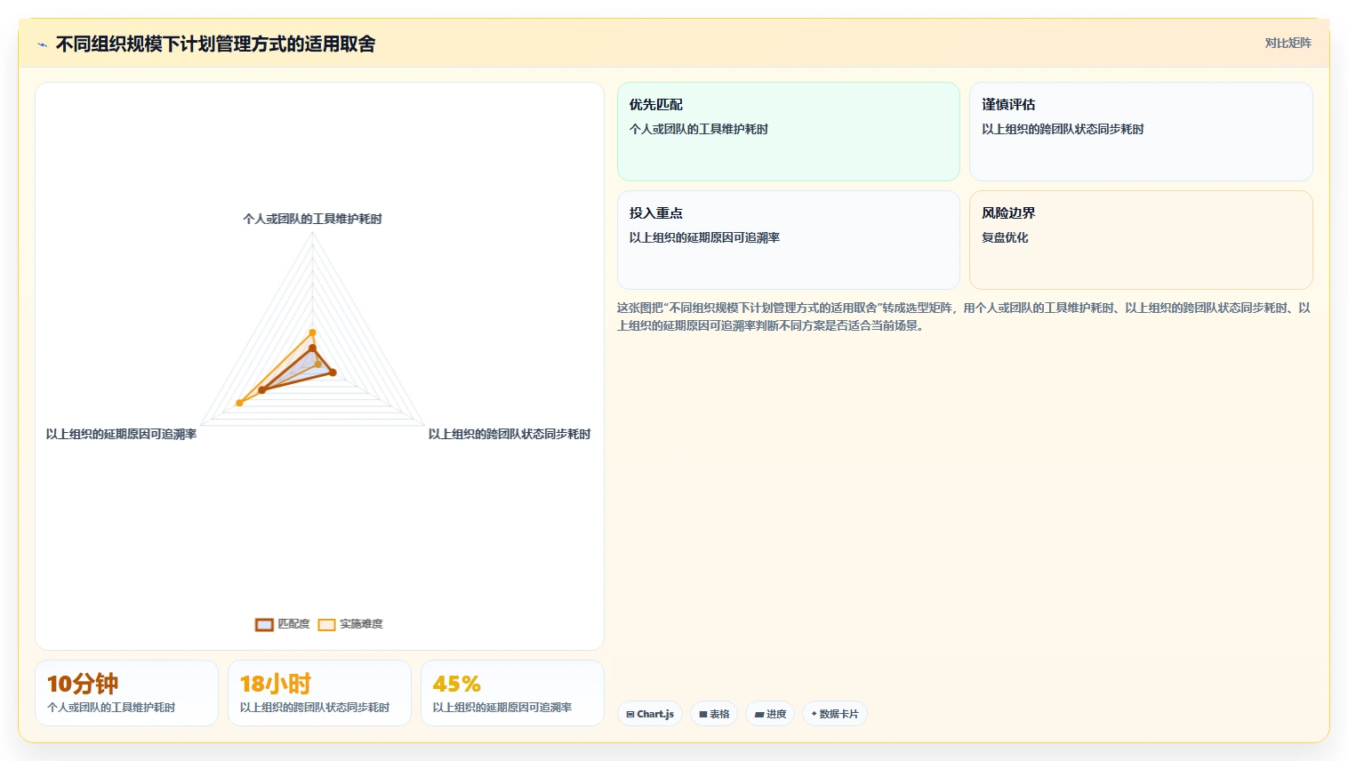
Task: Click the 对比矩阵 label in the header
Action: click(1288, 43)
